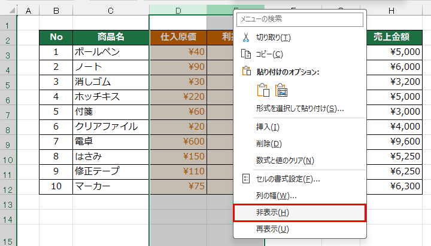The image size is (431, 246).
Task: Click the ¥9,600 sales cell
Action: [x=394, y=142]
